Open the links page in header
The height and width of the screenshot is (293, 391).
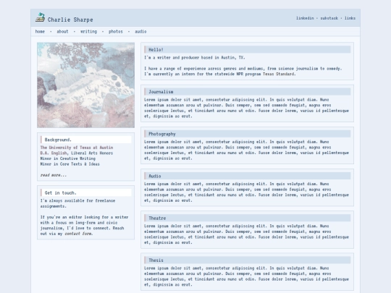coord(350,18)
